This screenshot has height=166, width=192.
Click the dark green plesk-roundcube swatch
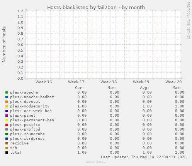point(7,134)
